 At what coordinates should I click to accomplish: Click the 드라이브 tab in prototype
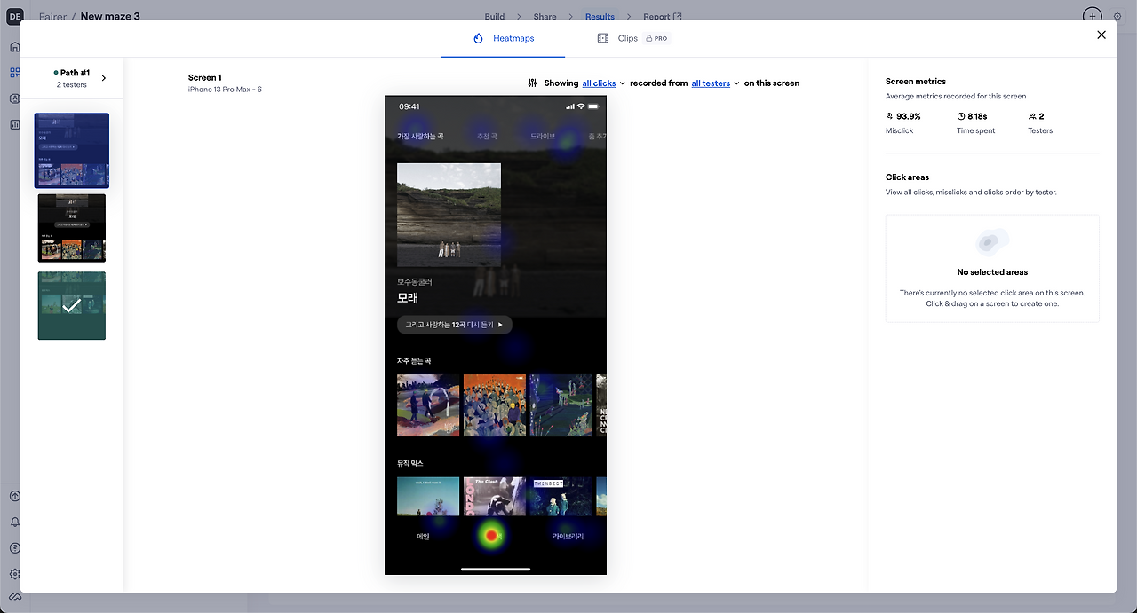coord(543,137)
